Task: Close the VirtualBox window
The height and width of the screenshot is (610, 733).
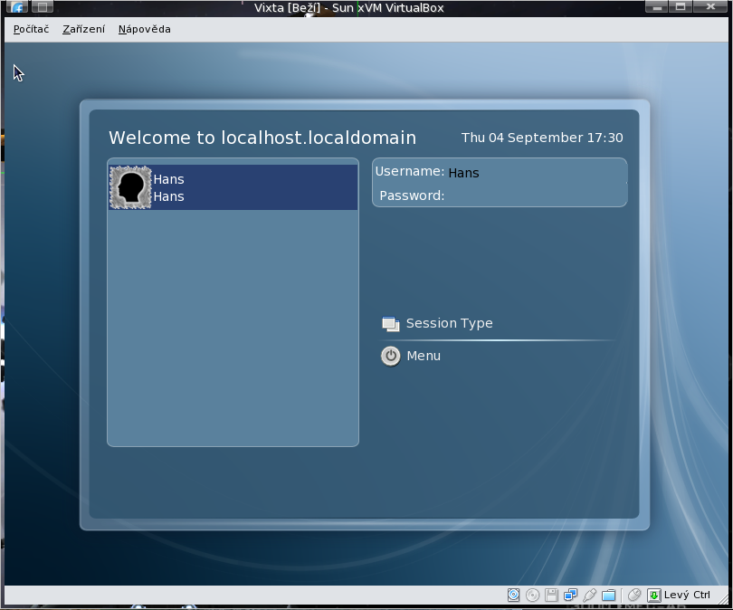Action: coord(710,6)
